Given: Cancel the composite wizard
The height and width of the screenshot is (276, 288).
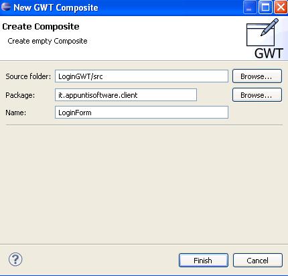Looking at the screenshot, I should (258, 261).
